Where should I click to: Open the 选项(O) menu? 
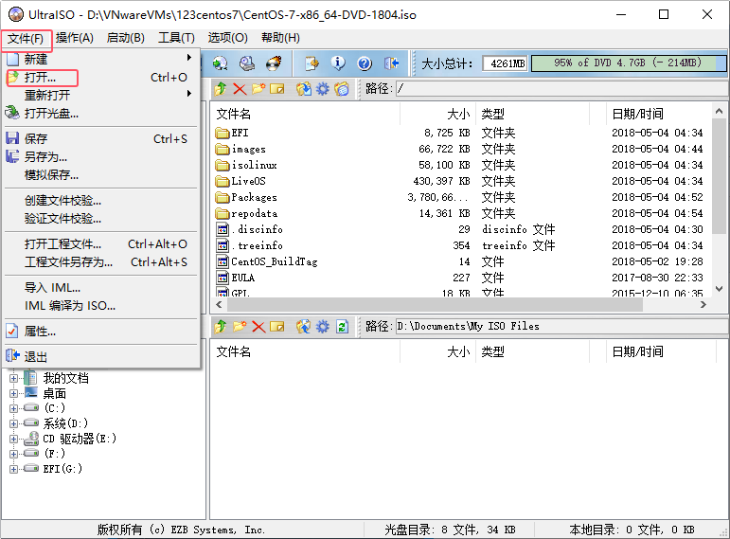point(227,38)
